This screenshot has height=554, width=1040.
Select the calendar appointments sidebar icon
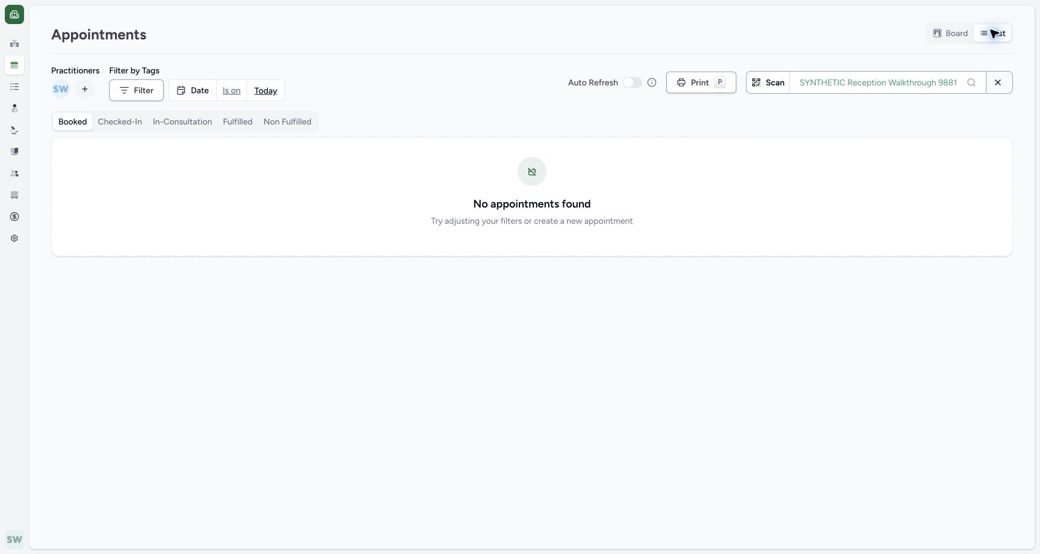(x=14, y=65)
